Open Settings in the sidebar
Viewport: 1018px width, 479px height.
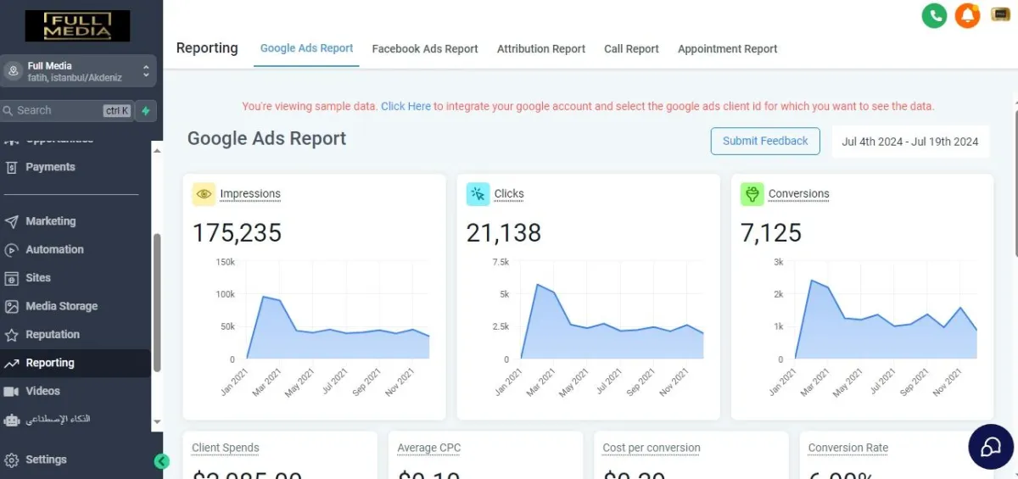(x=46, y=460)
